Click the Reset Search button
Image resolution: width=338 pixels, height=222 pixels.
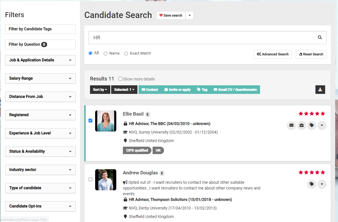(311, 54)
